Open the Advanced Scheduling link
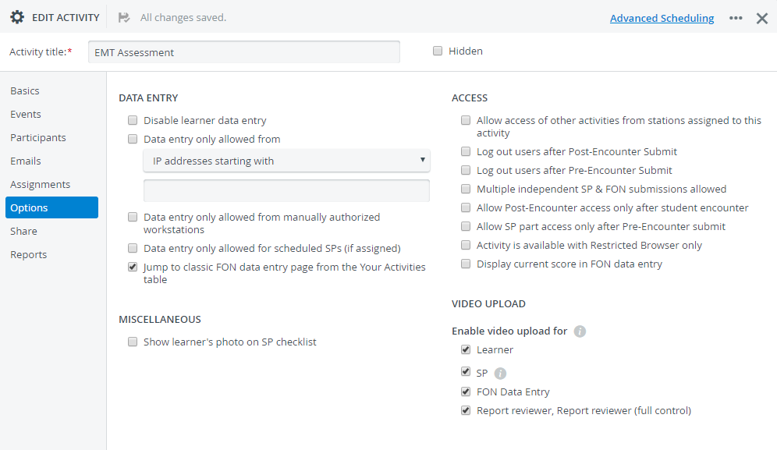777x450 pixels. click(x=662, y=19)
